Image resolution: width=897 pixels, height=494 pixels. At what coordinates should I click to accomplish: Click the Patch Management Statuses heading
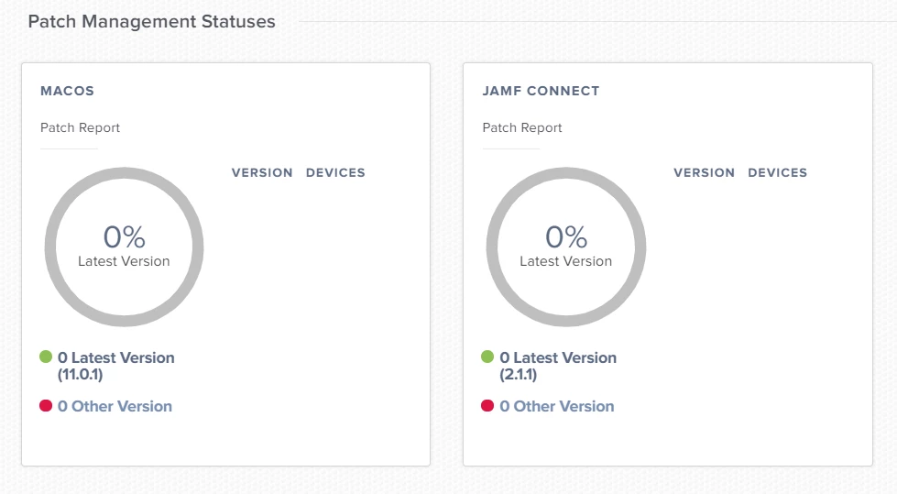(x=151, y=22)
